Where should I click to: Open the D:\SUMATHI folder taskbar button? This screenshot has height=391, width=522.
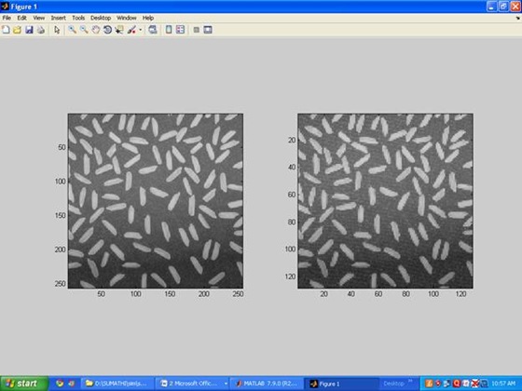tap(118, 384)
